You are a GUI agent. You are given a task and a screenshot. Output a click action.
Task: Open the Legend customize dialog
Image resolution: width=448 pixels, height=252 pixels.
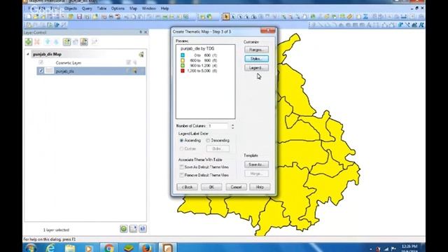256,68
